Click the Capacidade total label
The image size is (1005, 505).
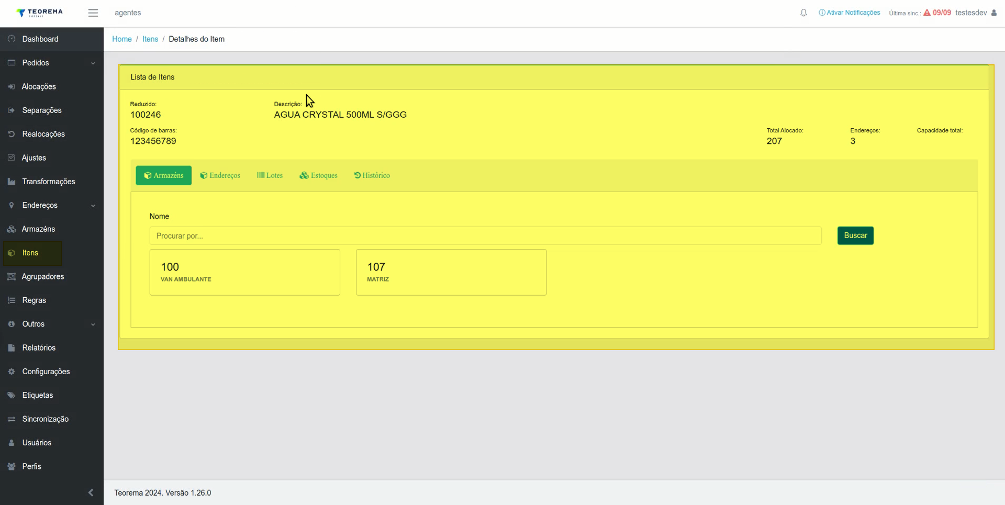coord(940,130)
